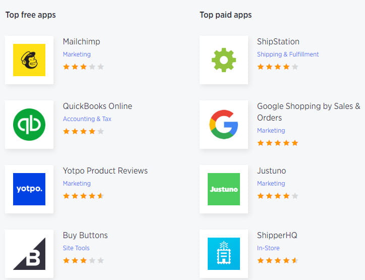Open the ShipperHQ blue app icon

pyautogui.click(x=224, y=254)
